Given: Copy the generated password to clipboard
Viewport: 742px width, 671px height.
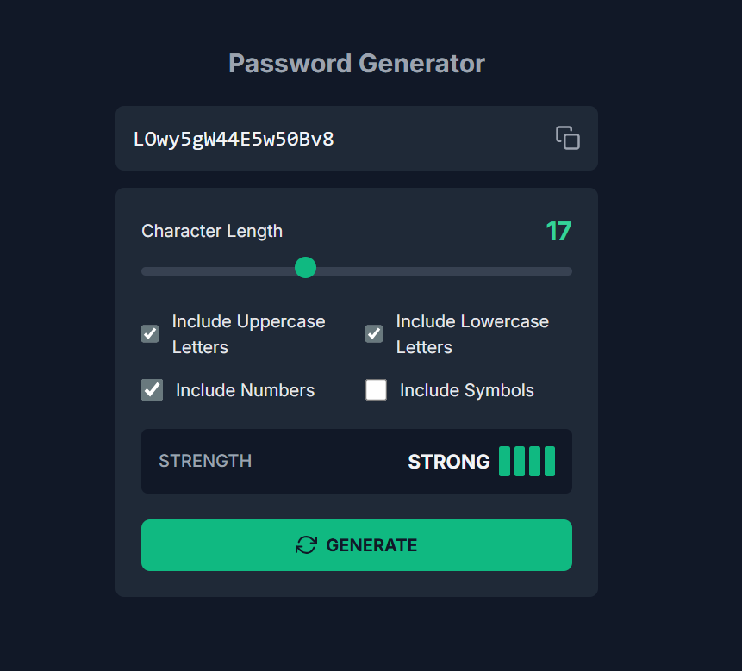Looking at the screenshot, I should 567,138.
